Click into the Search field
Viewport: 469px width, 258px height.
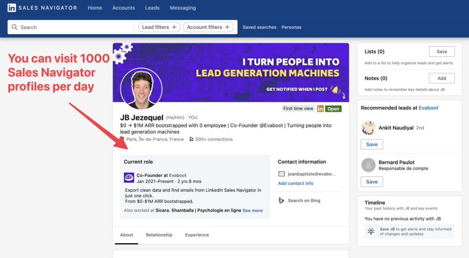click(x=71, y=27)
